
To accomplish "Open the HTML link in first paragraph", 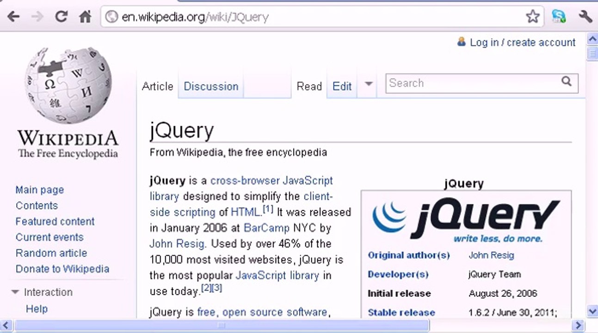I will (x=245, y=212).
